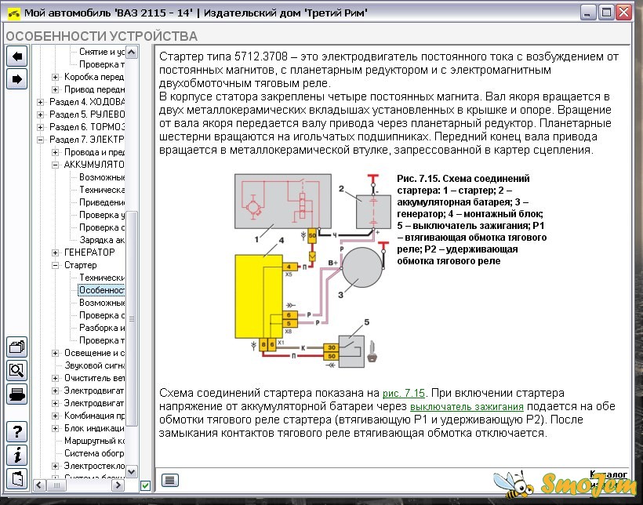Image resolution: width=643 pixels, height=505 pixels.
Task: Select the 'АККУМУЛЯТО' tree label
Action: point(94,165)
